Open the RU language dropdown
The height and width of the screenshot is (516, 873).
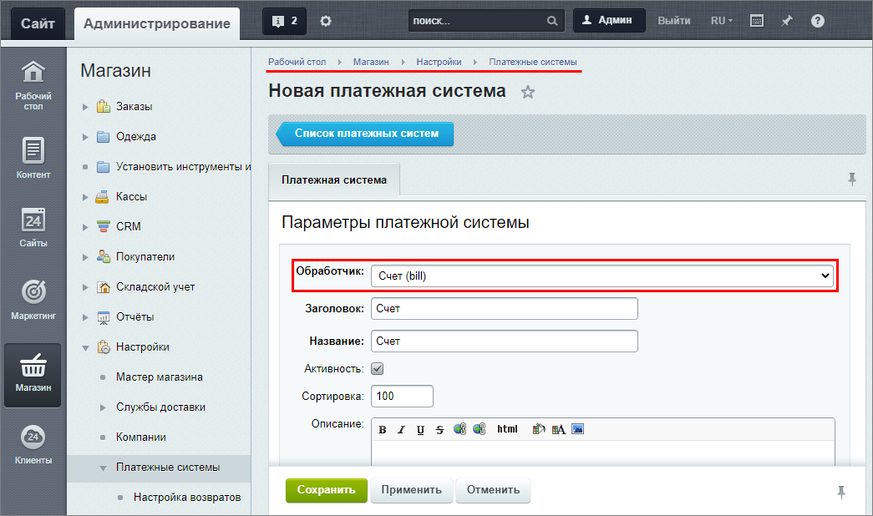(x=721, y=21)
